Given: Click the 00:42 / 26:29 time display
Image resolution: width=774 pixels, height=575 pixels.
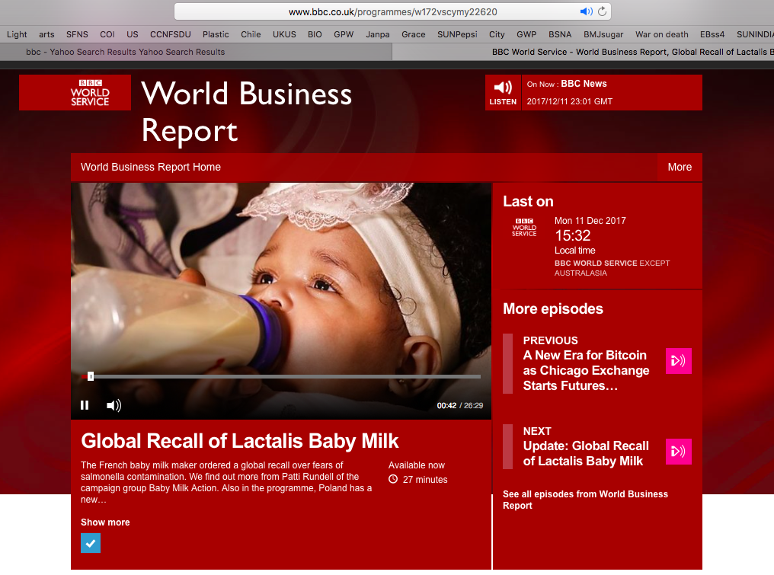Looking at the screenshot, I should click(459, 405).
